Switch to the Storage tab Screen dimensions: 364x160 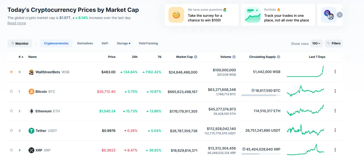click(x=123, y=43)
